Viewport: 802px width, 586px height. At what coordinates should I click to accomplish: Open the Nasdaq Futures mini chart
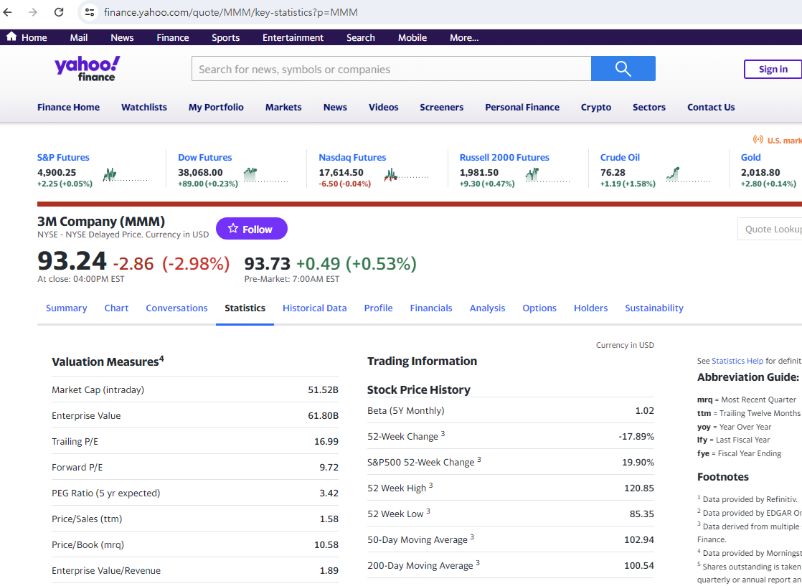[x=406, y=175]
